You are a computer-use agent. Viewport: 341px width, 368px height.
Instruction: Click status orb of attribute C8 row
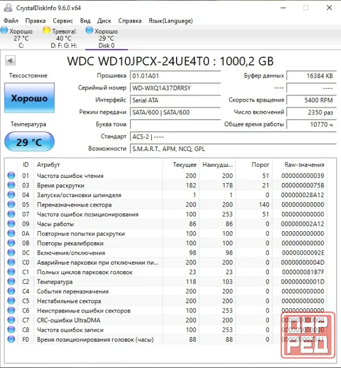[x=11, y=330]
